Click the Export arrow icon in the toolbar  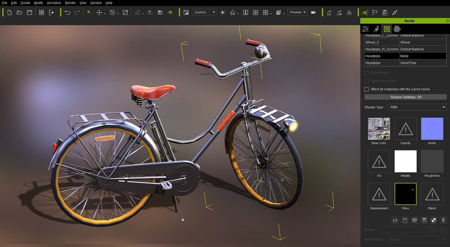coord(51,12)
